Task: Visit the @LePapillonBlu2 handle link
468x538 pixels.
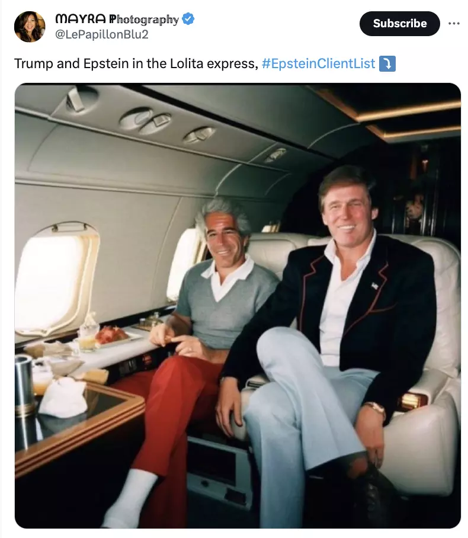Action: [x=101, y=34]
